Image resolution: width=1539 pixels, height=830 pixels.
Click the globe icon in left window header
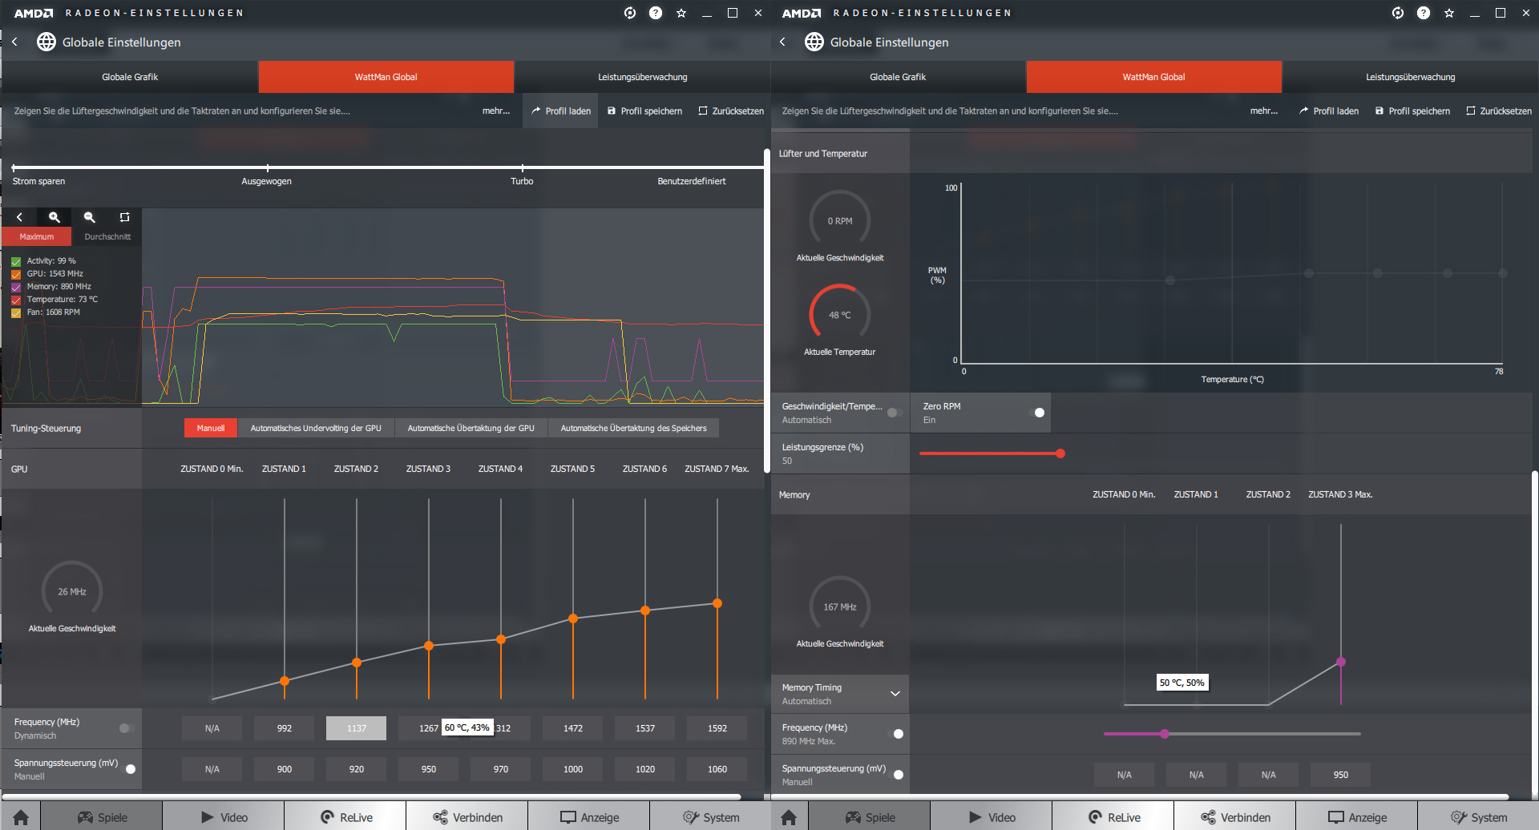point(46,42)
